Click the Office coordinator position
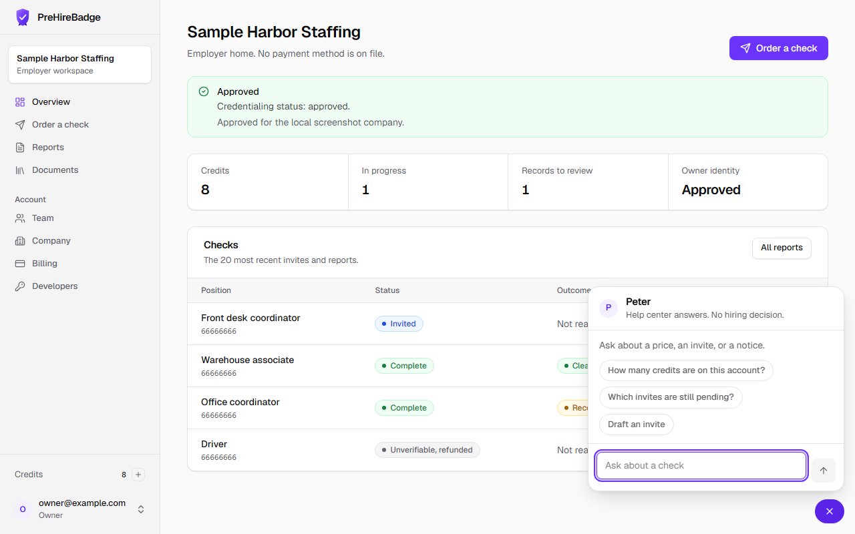 240,402
